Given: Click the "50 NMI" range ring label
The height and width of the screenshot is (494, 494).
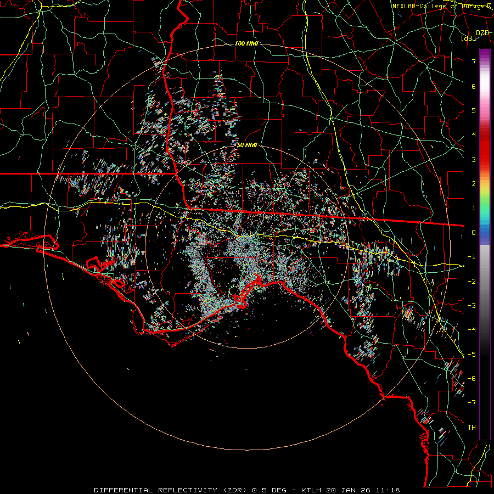Looking at the screenshot, I should click(248, 145).
